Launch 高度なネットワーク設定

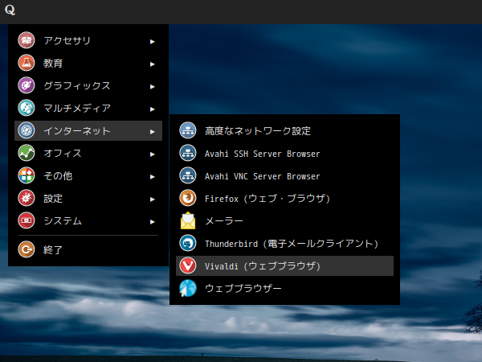(x=284, y=130)
